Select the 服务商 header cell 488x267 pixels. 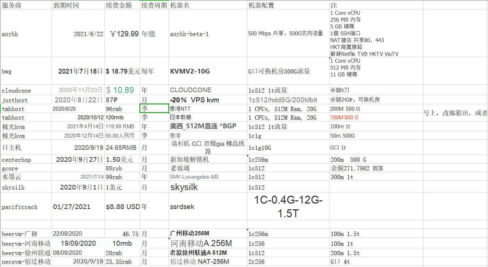[x=26, y=5]
